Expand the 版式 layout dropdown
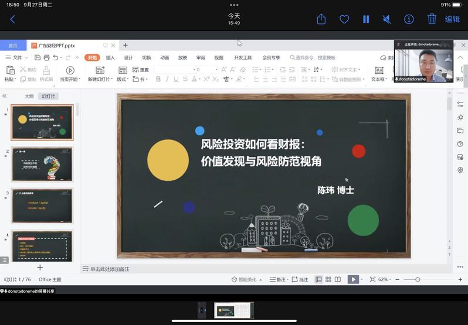 (122, 79)
